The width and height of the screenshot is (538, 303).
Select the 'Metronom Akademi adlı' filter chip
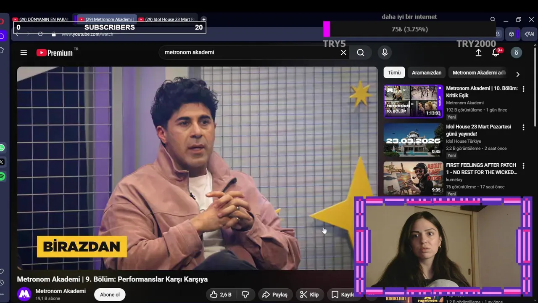click(479, 72)
